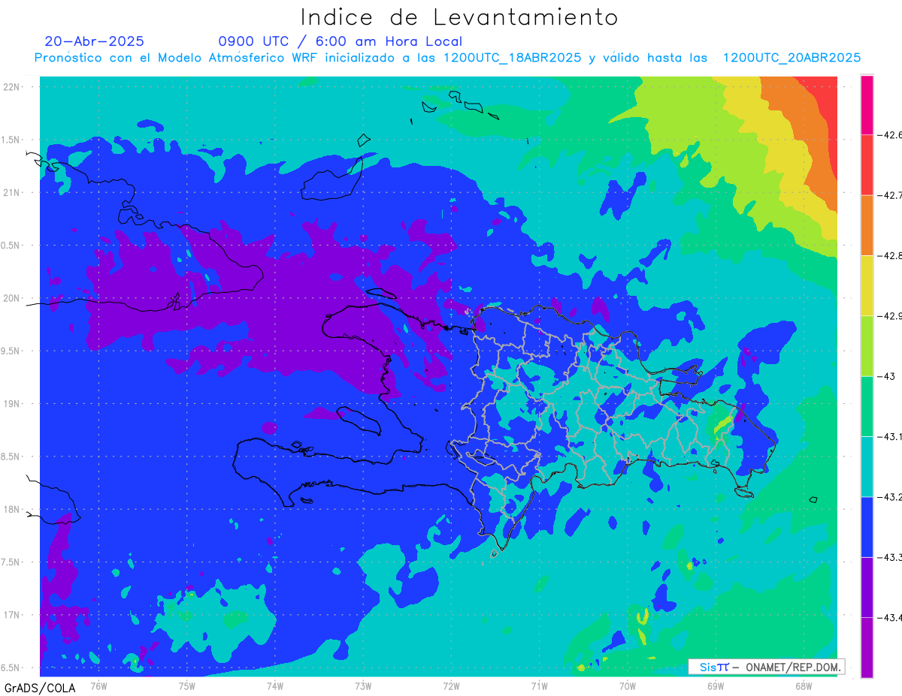
Task: Click the latitude label "18N"
Action: pyautogui.click(x=12, y=509)
